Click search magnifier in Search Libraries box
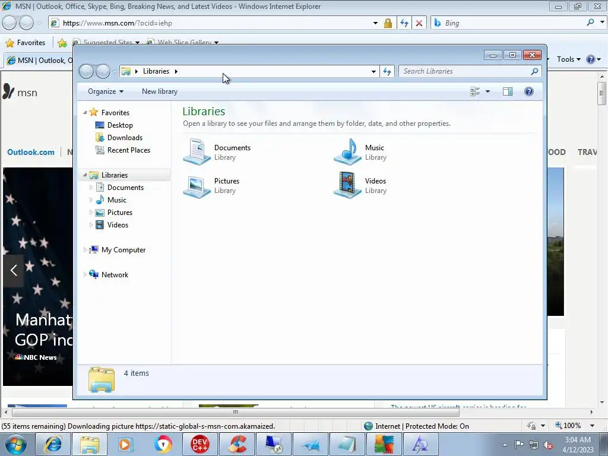 (535, 71)
